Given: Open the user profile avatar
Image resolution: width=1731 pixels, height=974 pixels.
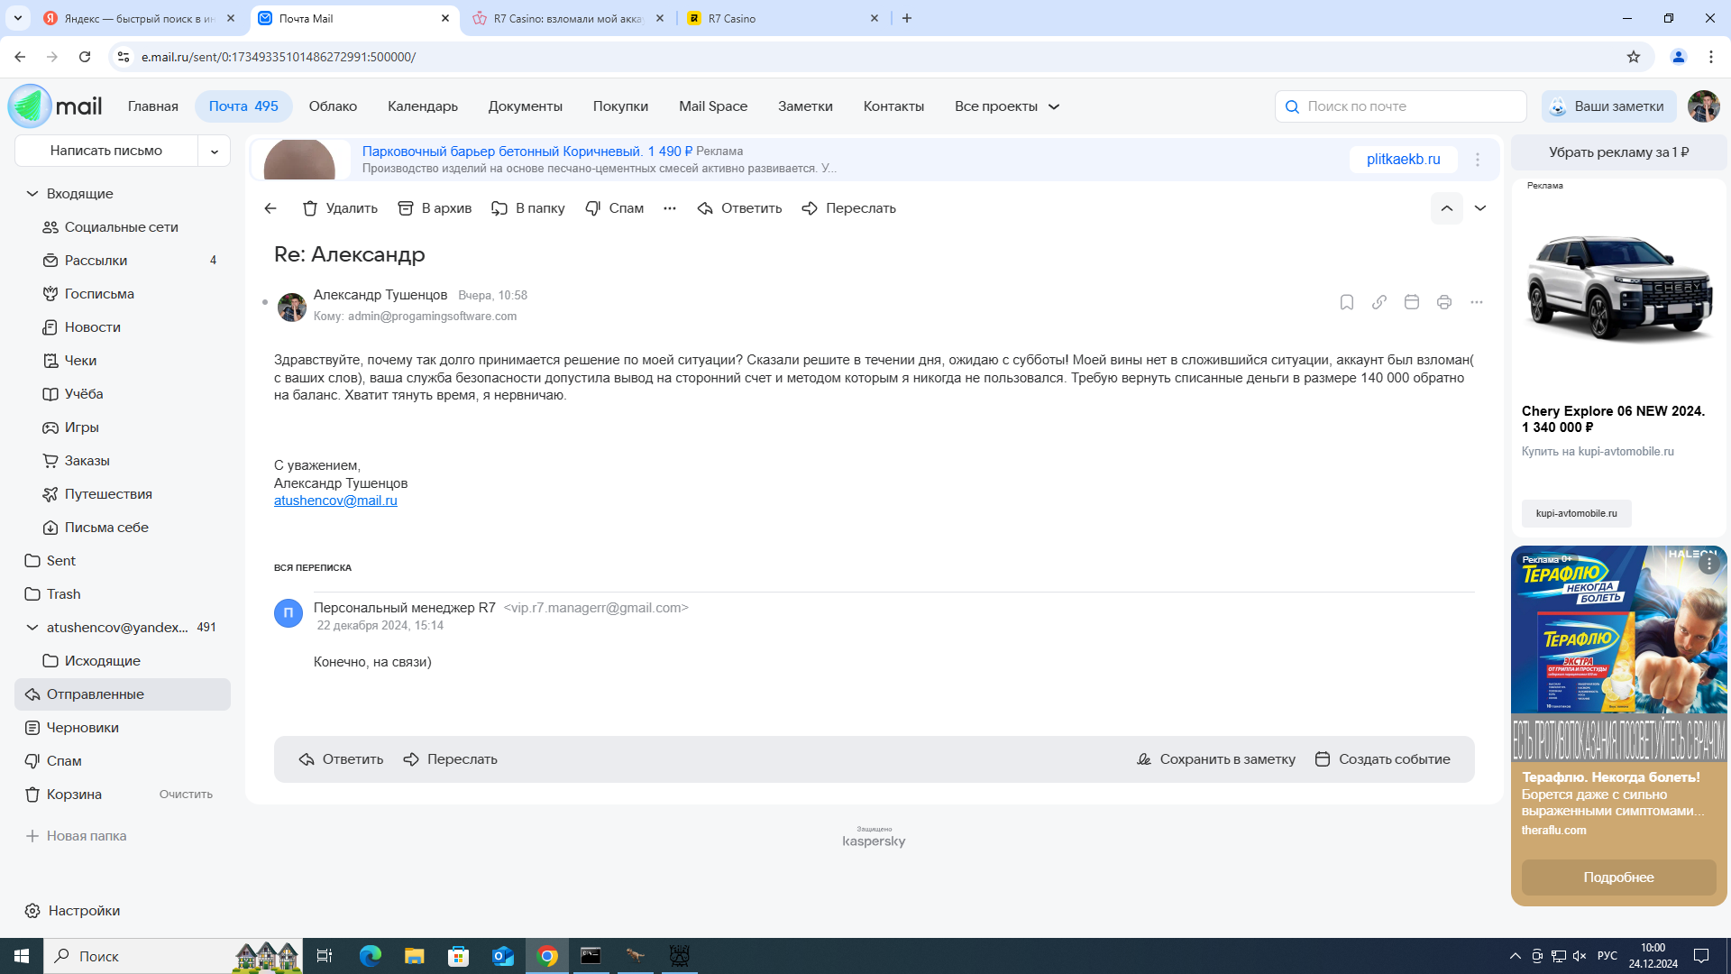Looking at the screenshot, I should click(1704, 106).
